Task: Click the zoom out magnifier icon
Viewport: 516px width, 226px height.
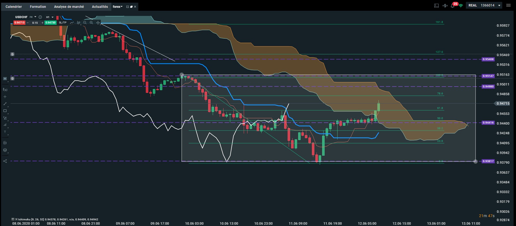Action: 85,23
